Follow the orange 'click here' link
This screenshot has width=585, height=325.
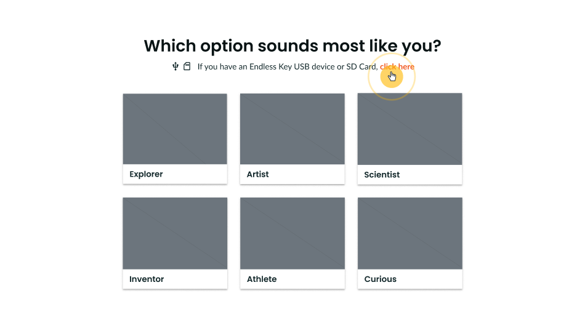tap(397, 67)
